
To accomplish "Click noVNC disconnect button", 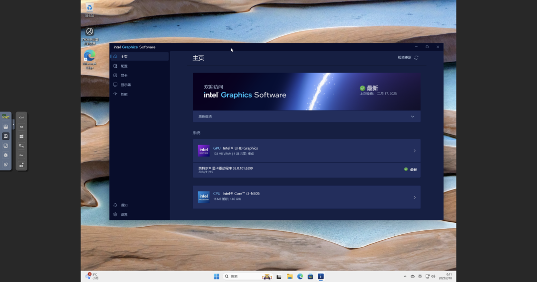I will (x=5, y=165).
